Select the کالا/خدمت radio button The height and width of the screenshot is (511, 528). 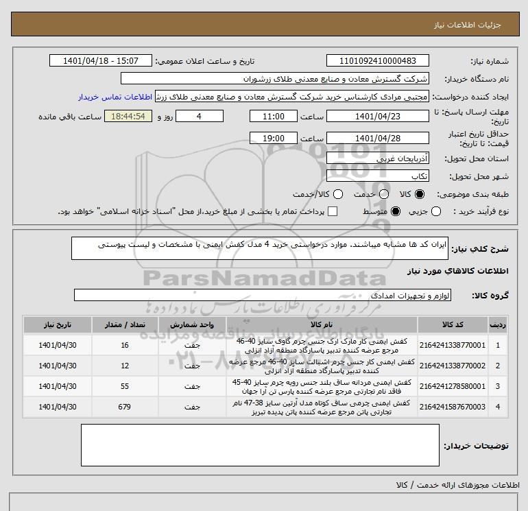(x=338, y=194)
